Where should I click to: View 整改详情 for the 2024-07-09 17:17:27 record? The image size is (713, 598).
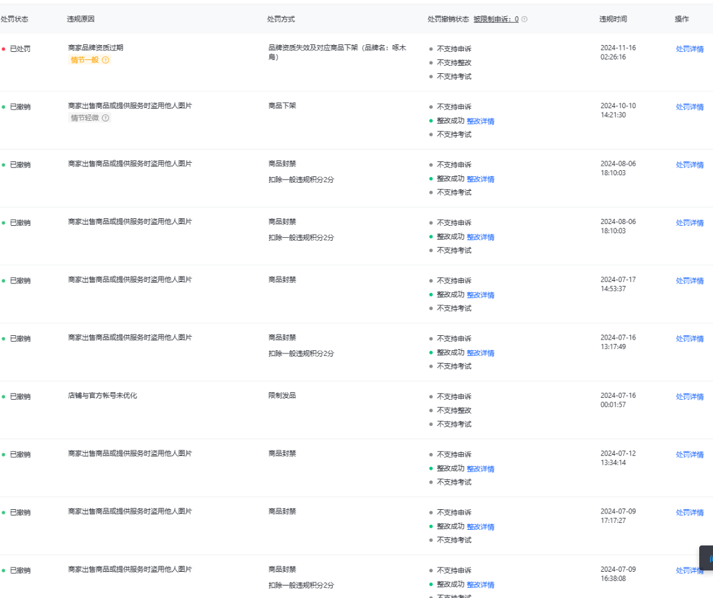480,527
